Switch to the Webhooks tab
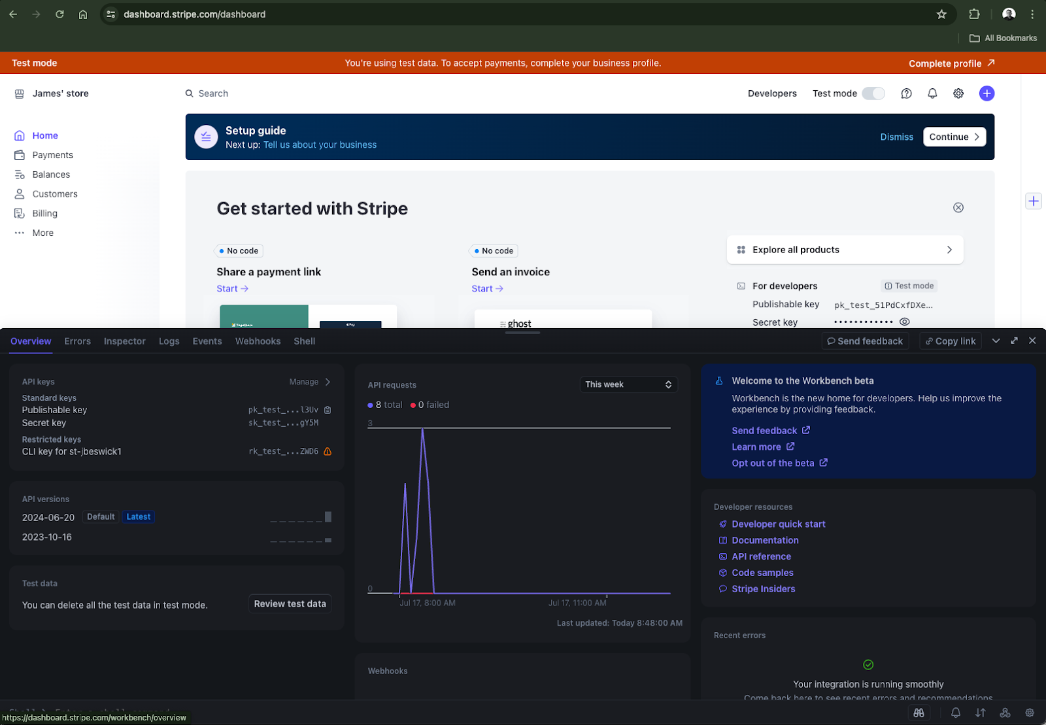The image size is (1046, 725). (258, 341)
